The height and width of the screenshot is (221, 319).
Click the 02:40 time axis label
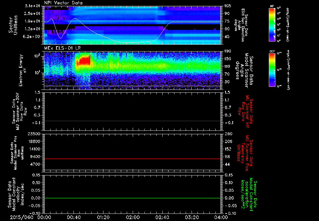click(x=162, y=217)
